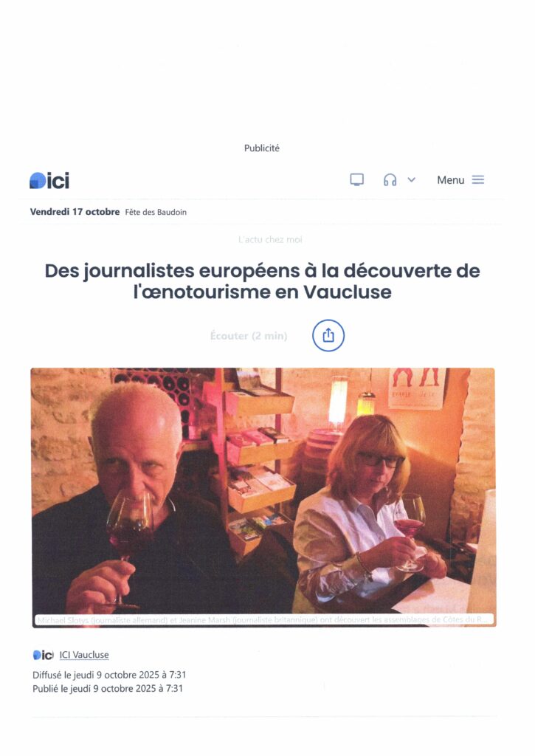Click the small ICI logo beside the author
The height and width of the screenshot is (756, 535).
click(x=43, y=655)
